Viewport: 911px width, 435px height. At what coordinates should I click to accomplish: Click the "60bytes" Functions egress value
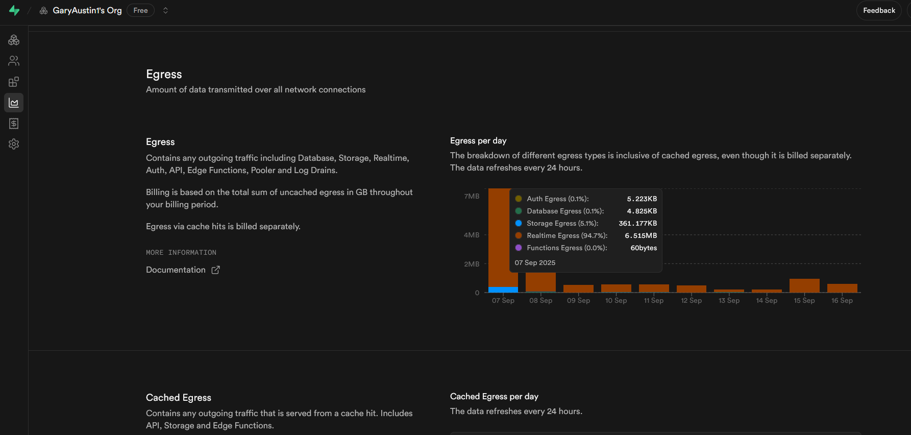pyautogui.click(x=644, y=248)
